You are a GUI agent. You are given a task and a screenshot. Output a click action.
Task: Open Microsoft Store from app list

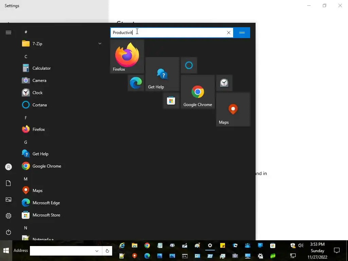click(62, 215)
